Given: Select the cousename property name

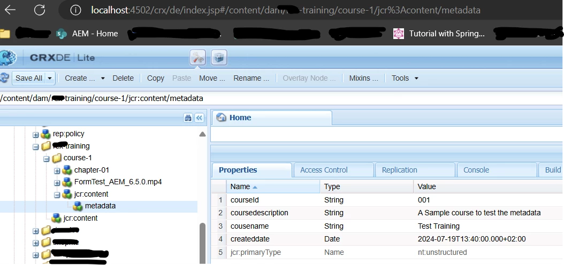Looking at the screenshot, I should 250,226.
